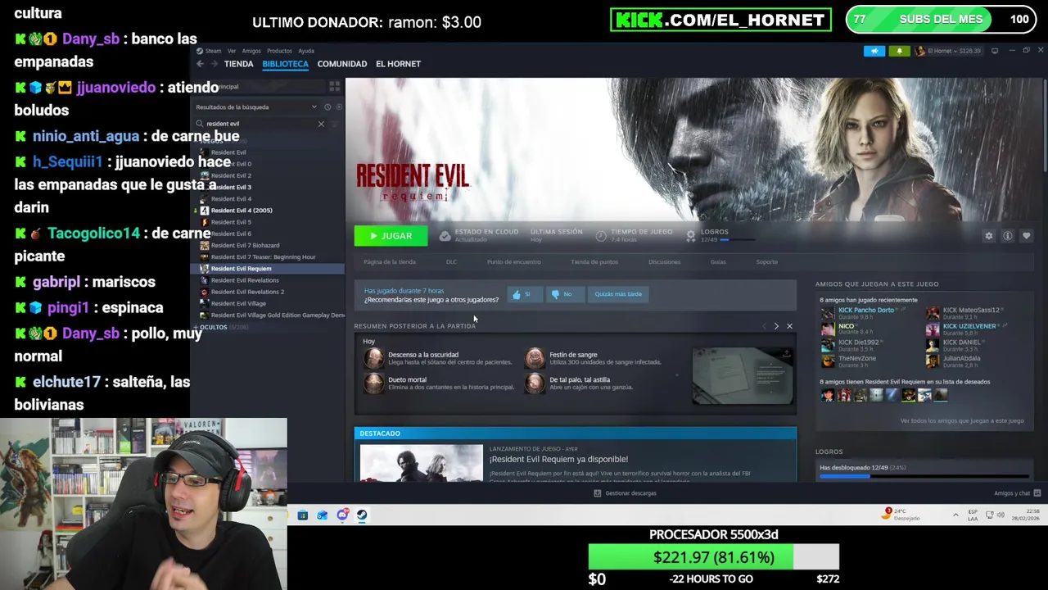Open the game settings gear icon
Screen dimensions: 1048x590
989,236
